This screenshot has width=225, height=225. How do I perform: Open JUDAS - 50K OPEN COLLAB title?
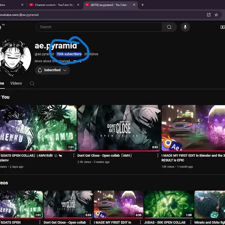pyautogui.click(x=165, y=223)
